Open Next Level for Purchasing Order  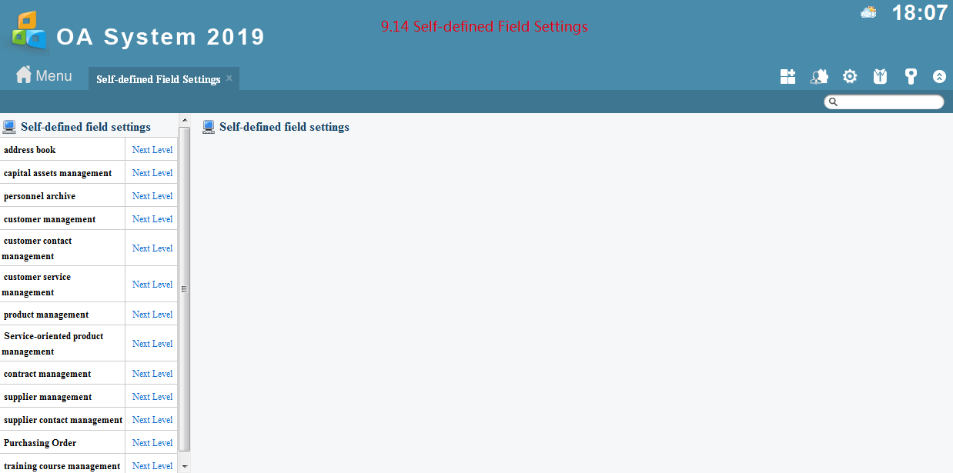pos(152,443)
